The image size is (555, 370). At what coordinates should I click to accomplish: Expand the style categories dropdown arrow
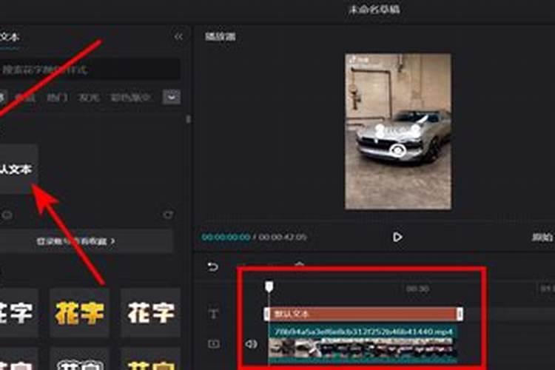172,97
